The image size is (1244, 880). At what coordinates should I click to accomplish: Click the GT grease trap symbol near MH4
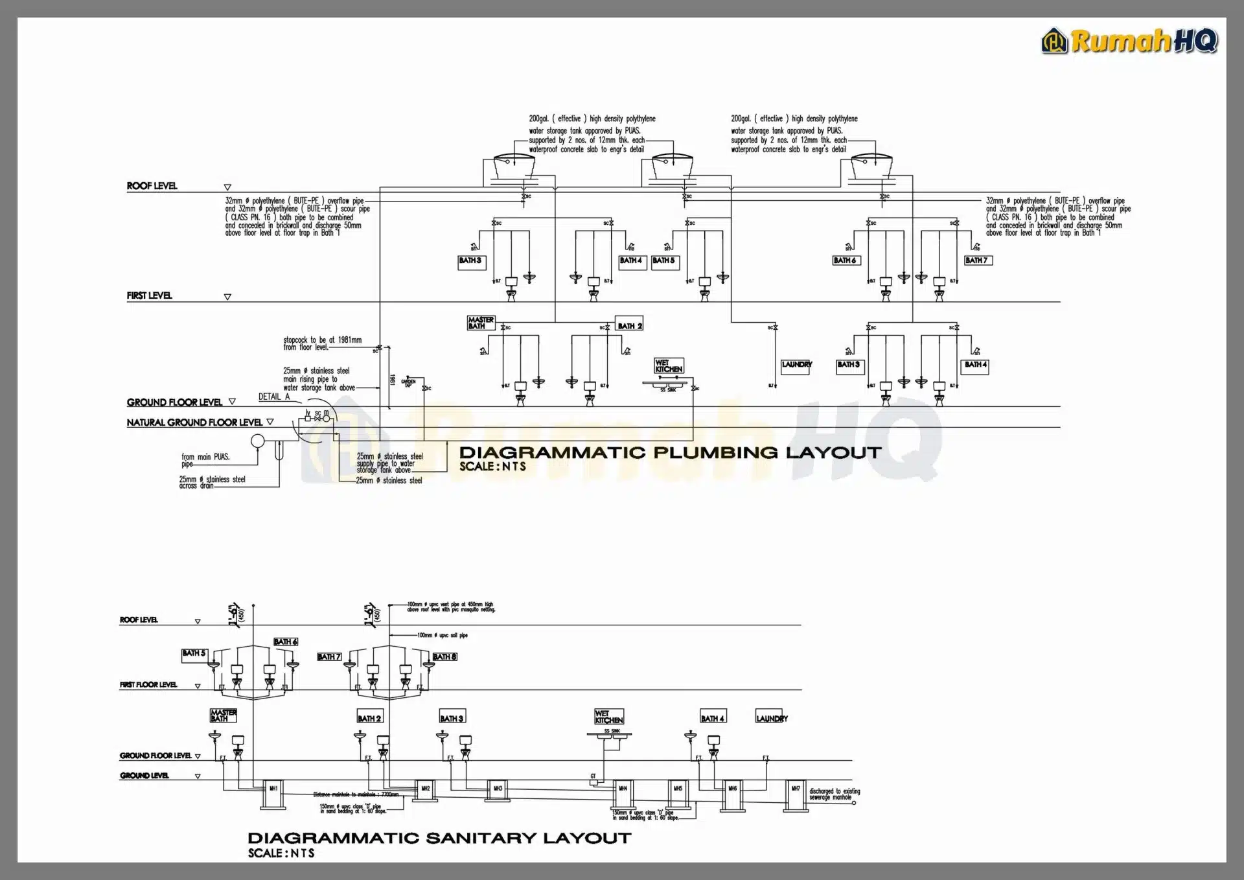tap(593, 782)
